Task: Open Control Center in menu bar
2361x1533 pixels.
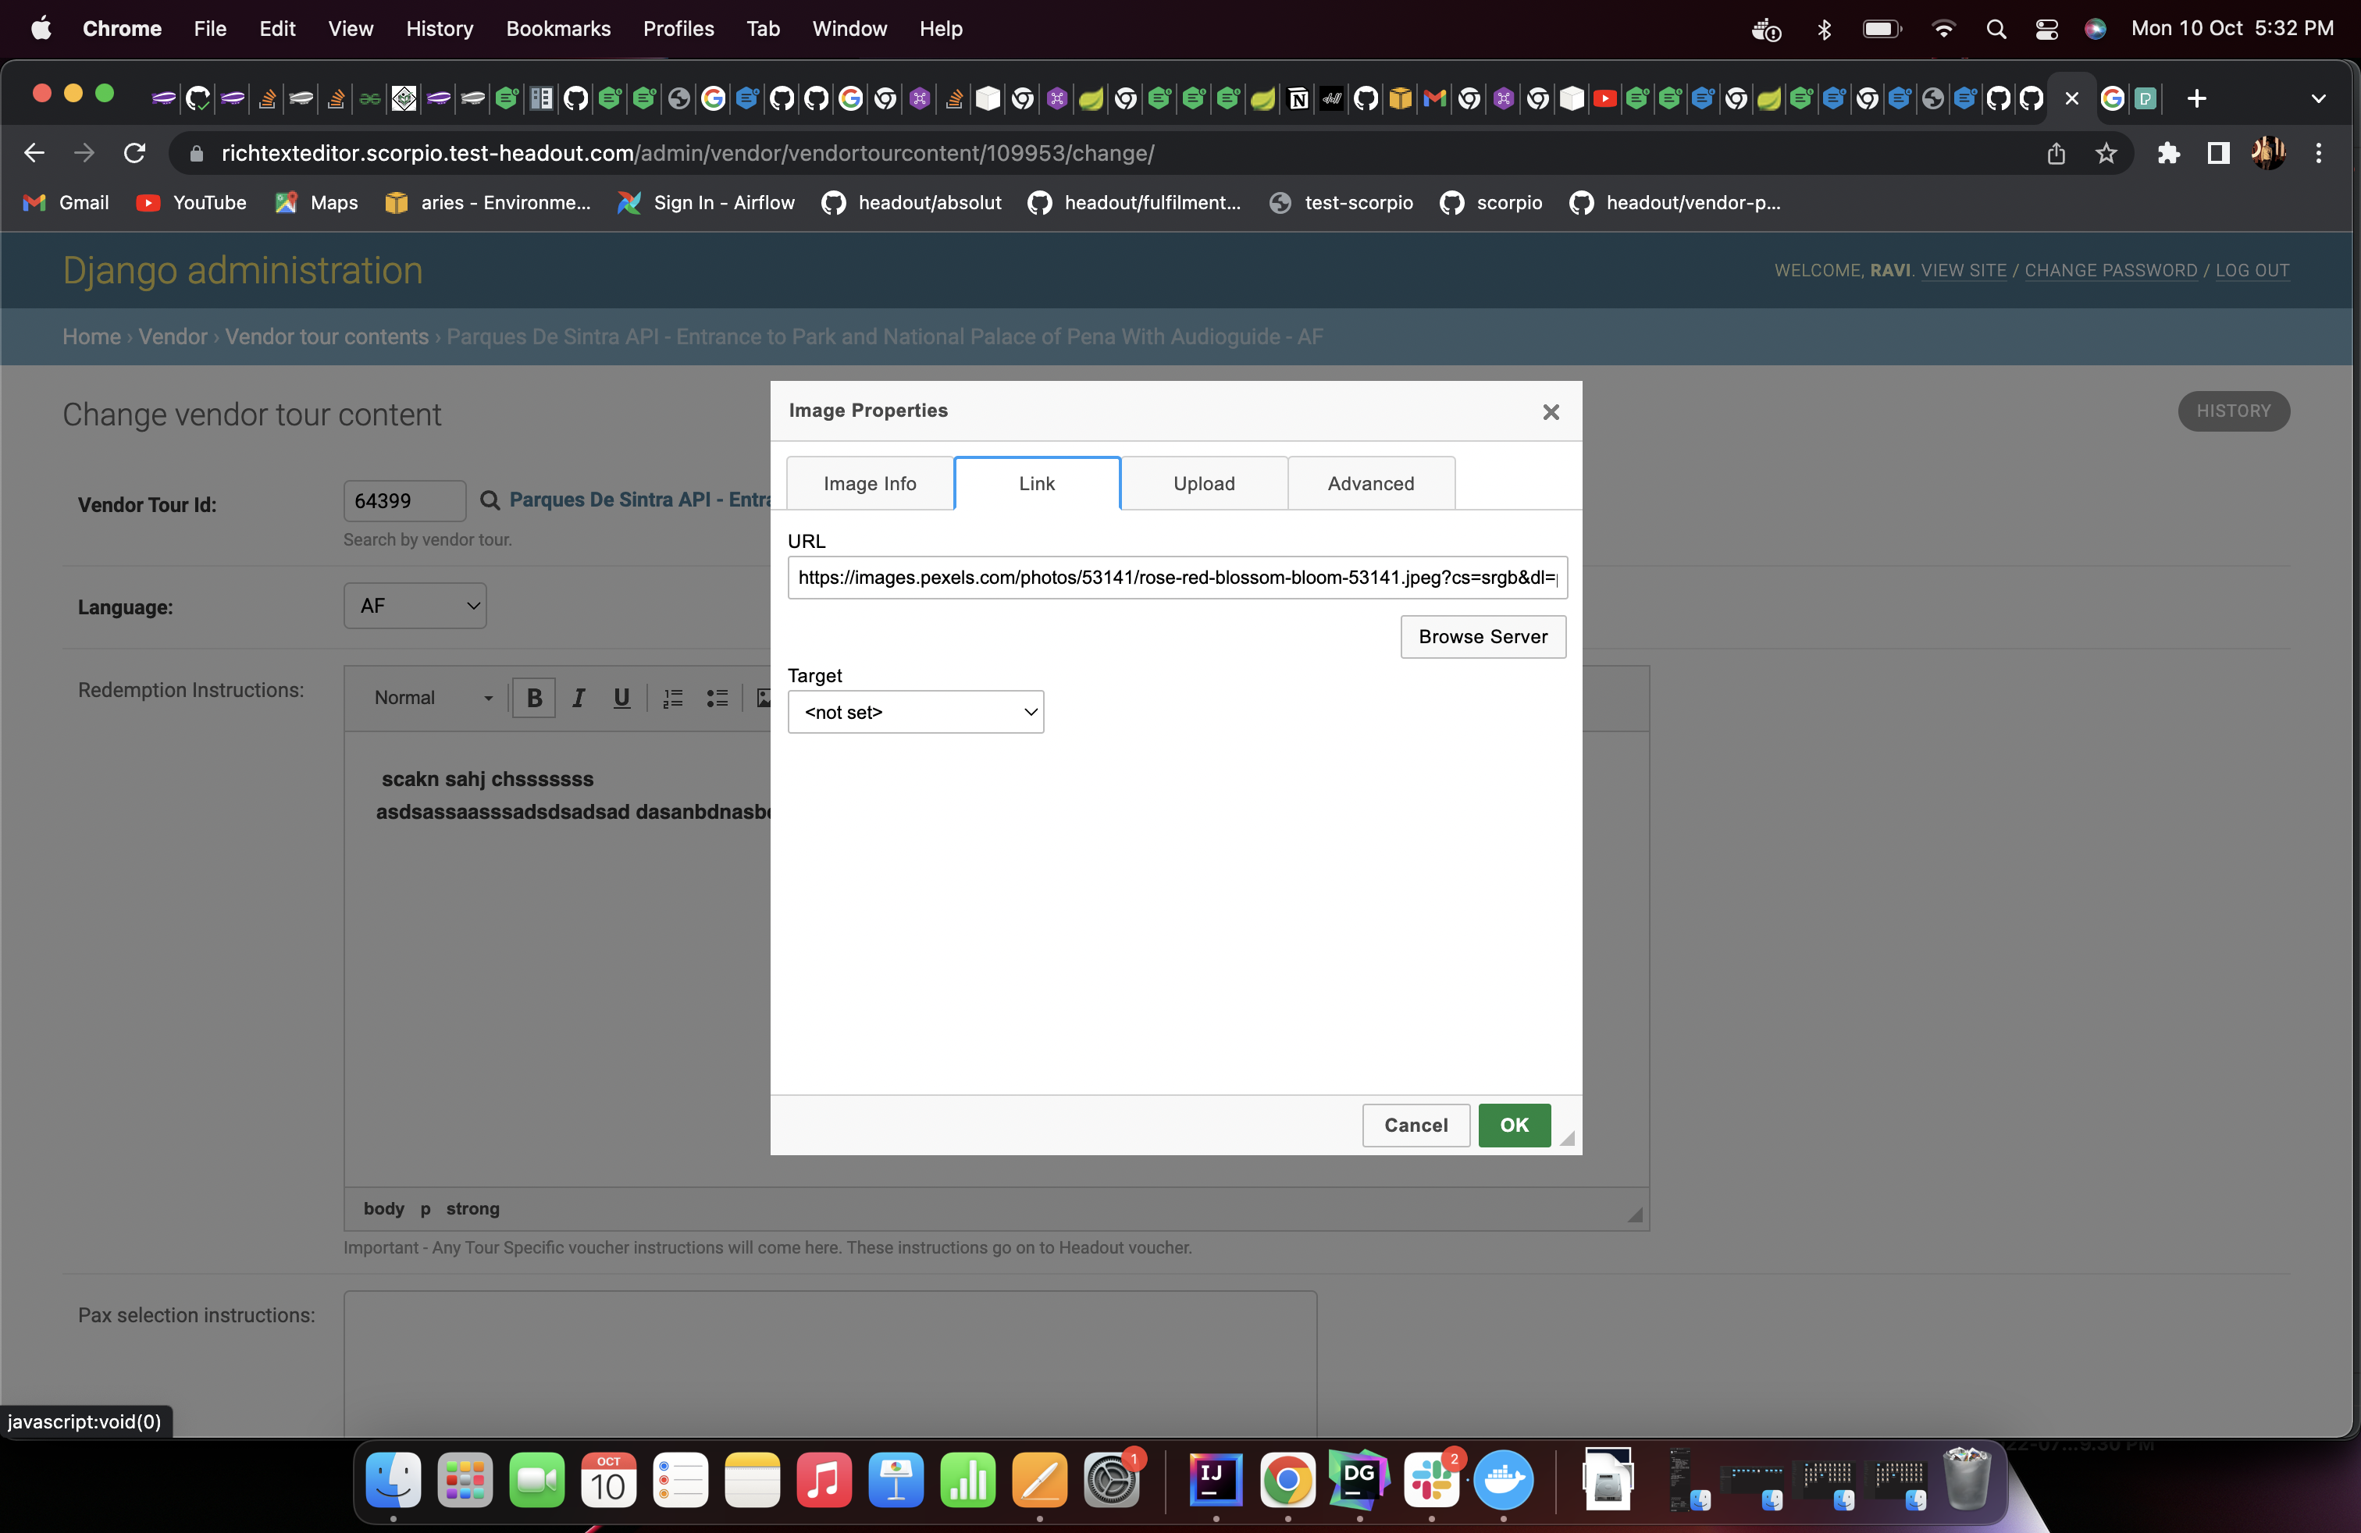Action: [x=2046, y=29]
